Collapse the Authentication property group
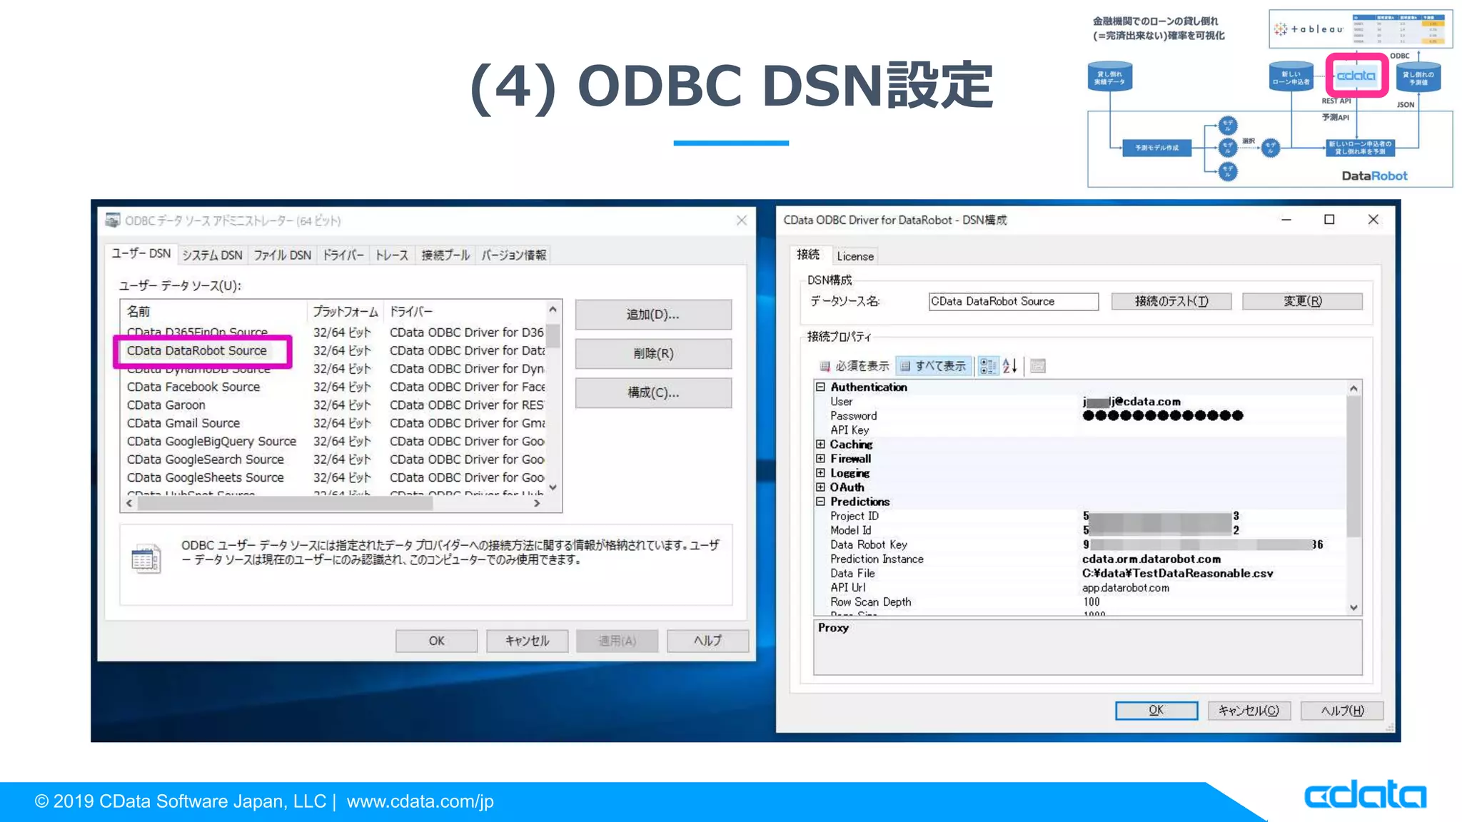1462x822 pixels. point(820,387)
